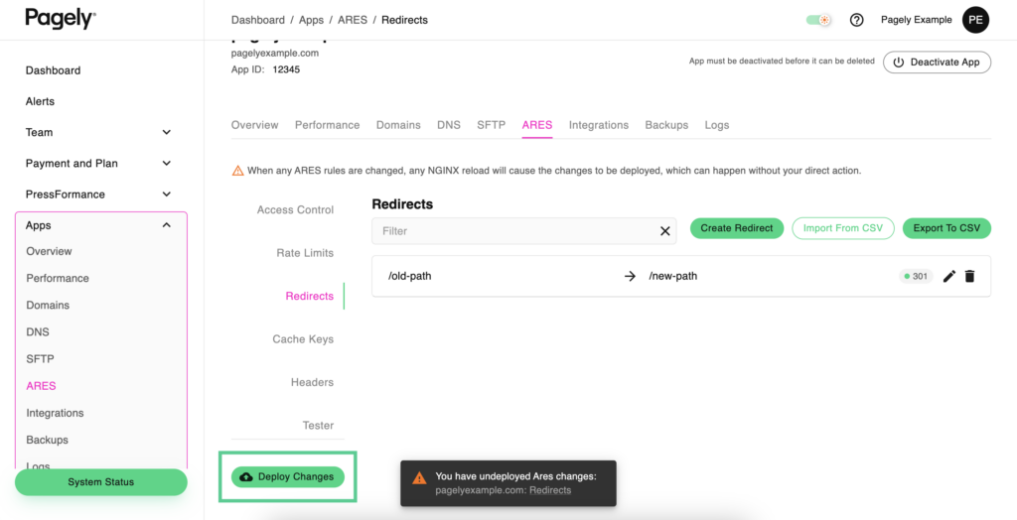Select SFTP under Apps in sidebar

click(40, 359)
